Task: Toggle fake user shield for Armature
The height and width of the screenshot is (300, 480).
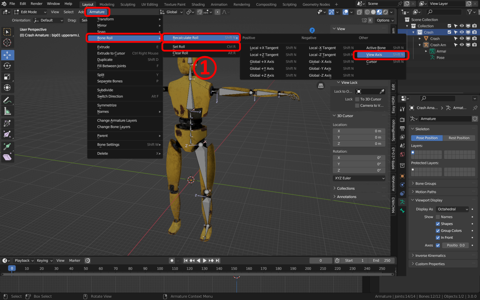Action: click(x=475, y=119)
